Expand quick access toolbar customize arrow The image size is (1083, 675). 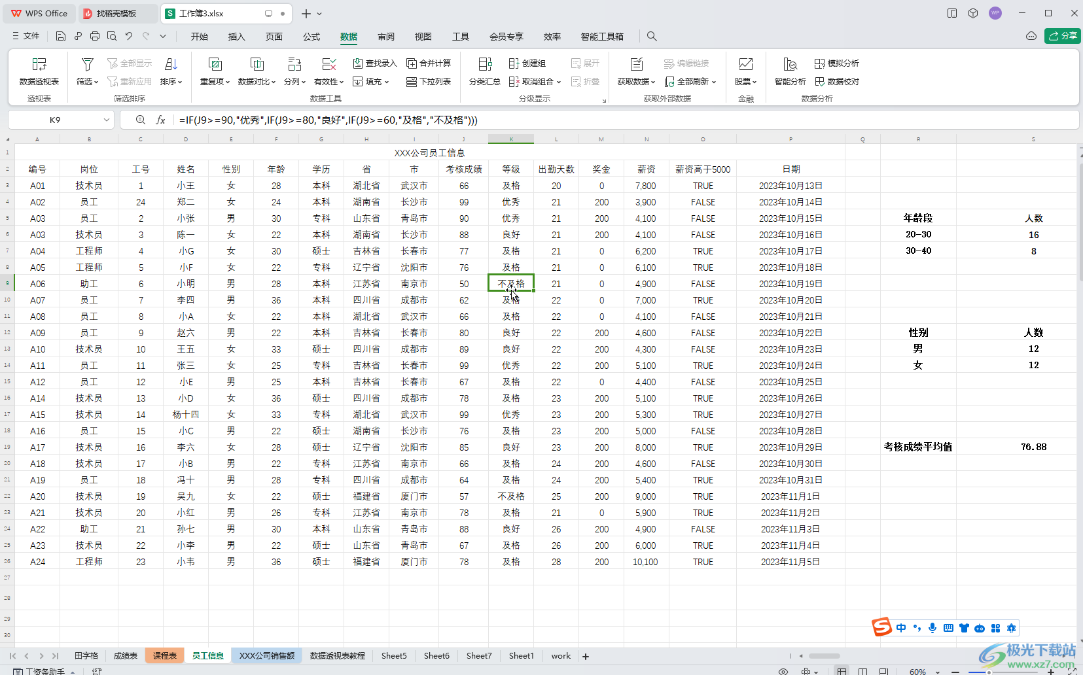[x=163, y=37]
